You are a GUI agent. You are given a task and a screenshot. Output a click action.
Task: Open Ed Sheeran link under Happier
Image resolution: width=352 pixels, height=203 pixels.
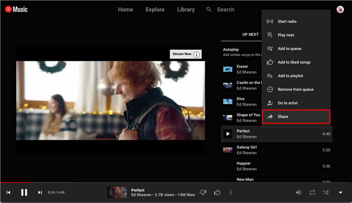pyautogui.click(x=246, y=169)
